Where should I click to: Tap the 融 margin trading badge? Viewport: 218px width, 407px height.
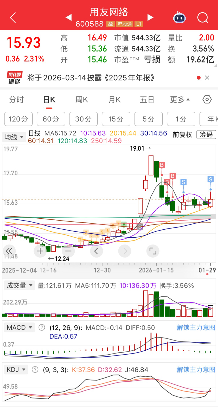tap(110, 24)
